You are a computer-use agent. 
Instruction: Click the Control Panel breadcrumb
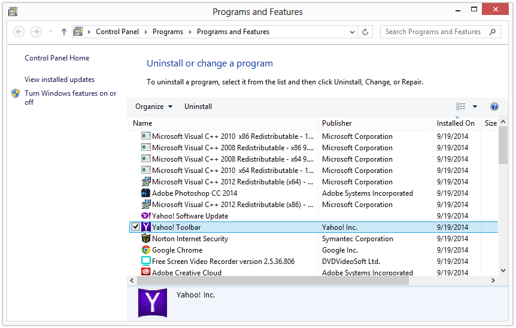tap(117, 32)
